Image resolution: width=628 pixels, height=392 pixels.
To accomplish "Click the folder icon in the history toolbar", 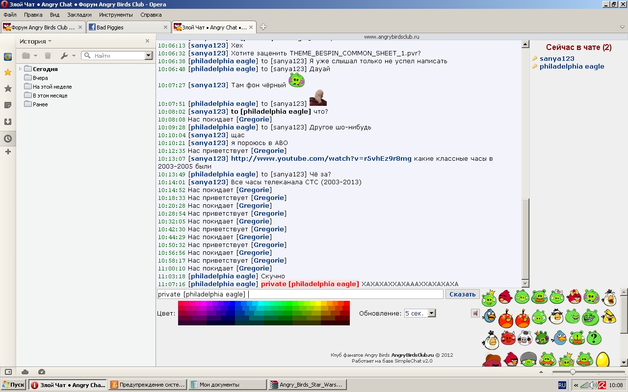I will 26,56.
